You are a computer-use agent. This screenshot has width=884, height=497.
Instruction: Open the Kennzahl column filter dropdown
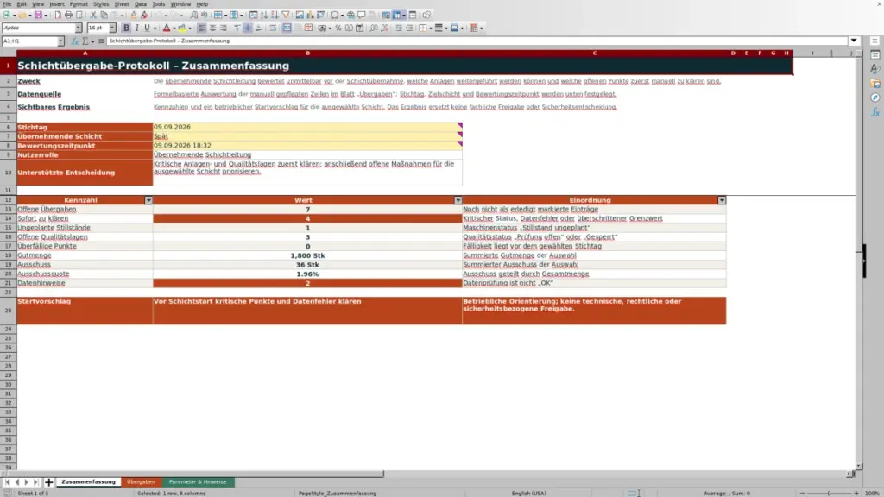[148, 200]
